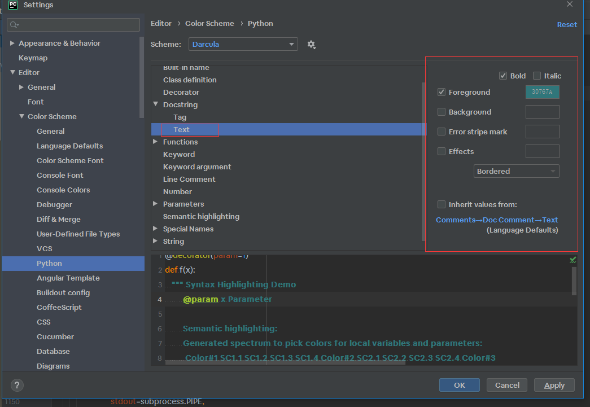
Task: Uncheck the Foreground checkbox
Action: click(442, 92)
